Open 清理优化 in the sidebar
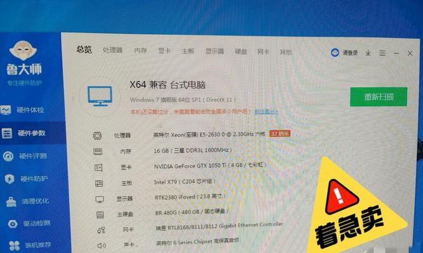Viewport: 423px width, 253px height. coord(36,201)
